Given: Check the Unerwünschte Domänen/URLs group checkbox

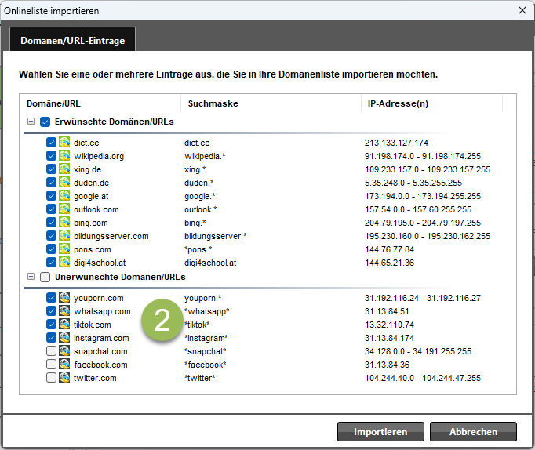Looking at the screenshot, I should [45, 277].
